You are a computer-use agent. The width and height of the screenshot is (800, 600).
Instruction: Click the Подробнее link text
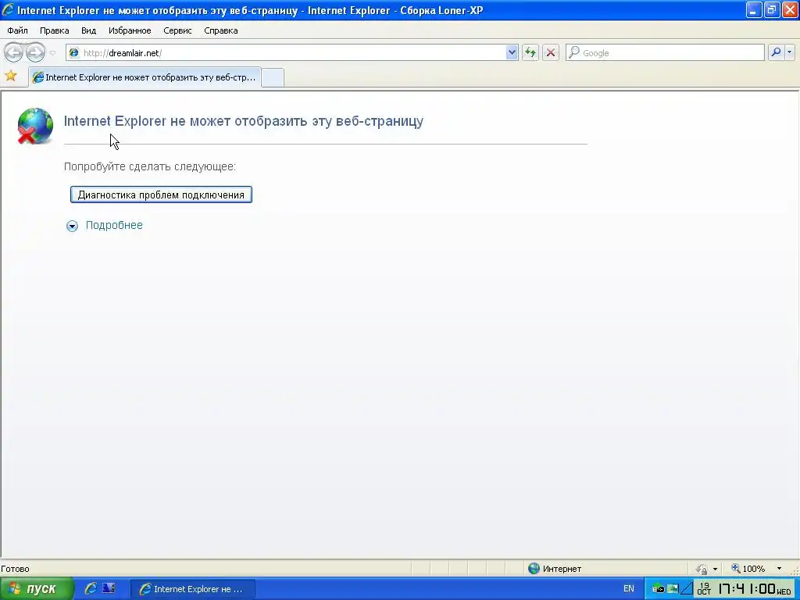(x=114, y=226)
